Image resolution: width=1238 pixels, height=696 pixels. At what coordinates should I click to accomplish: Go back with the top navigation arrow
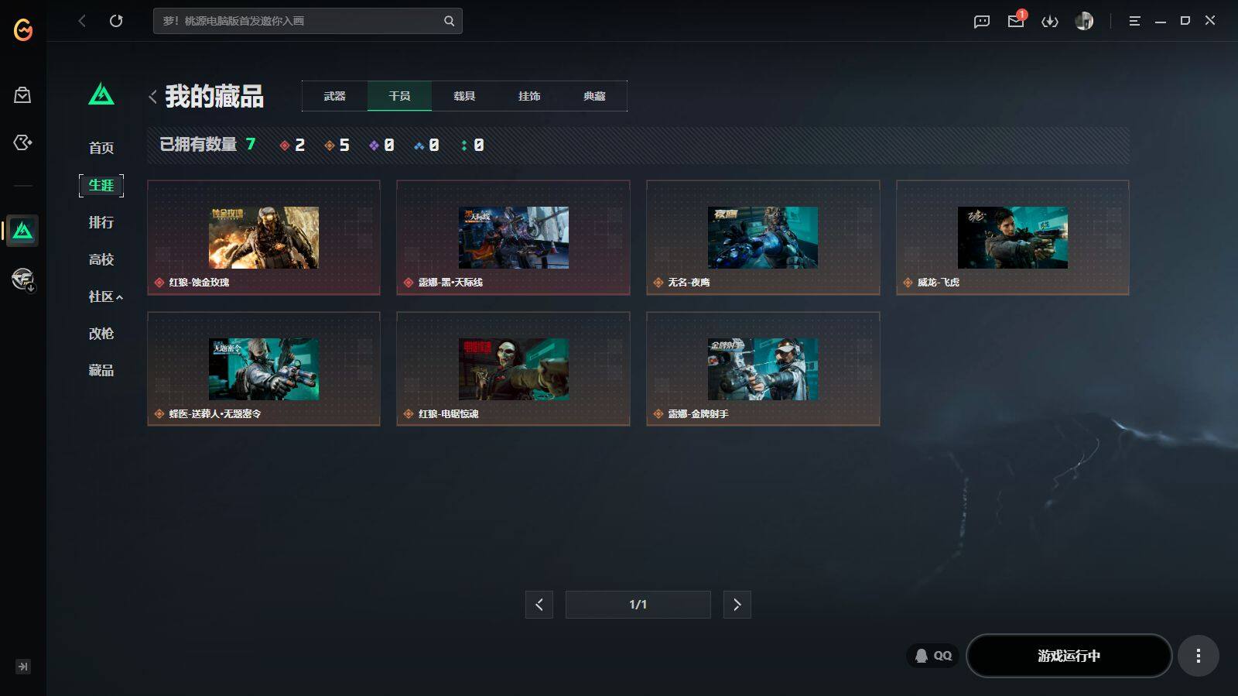point(82,21)
